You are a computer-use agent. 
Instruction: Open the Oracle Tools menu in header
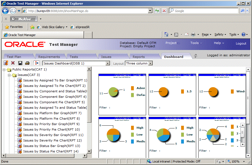pos(196,43)
